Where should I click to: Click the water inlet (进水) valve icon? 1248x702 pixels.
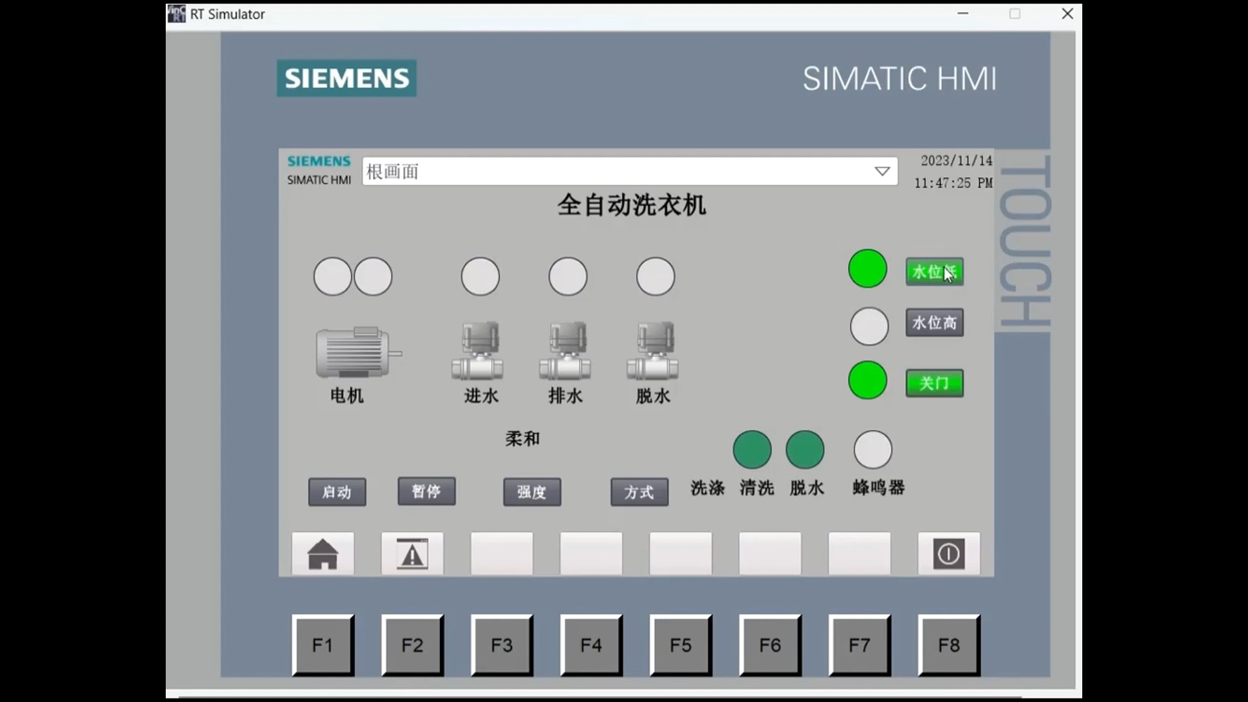[x=478, y=352]
